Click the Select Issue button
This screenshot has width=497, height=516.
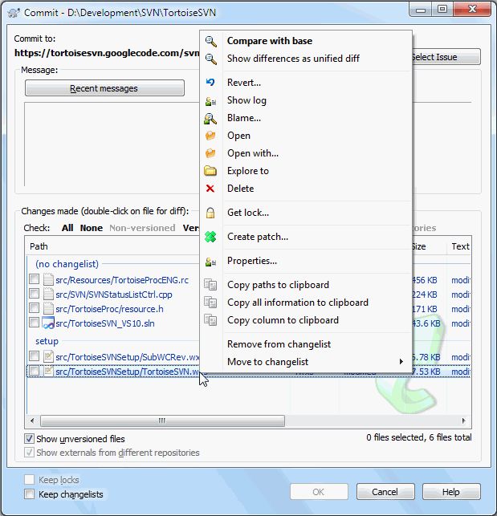point(446,57)
